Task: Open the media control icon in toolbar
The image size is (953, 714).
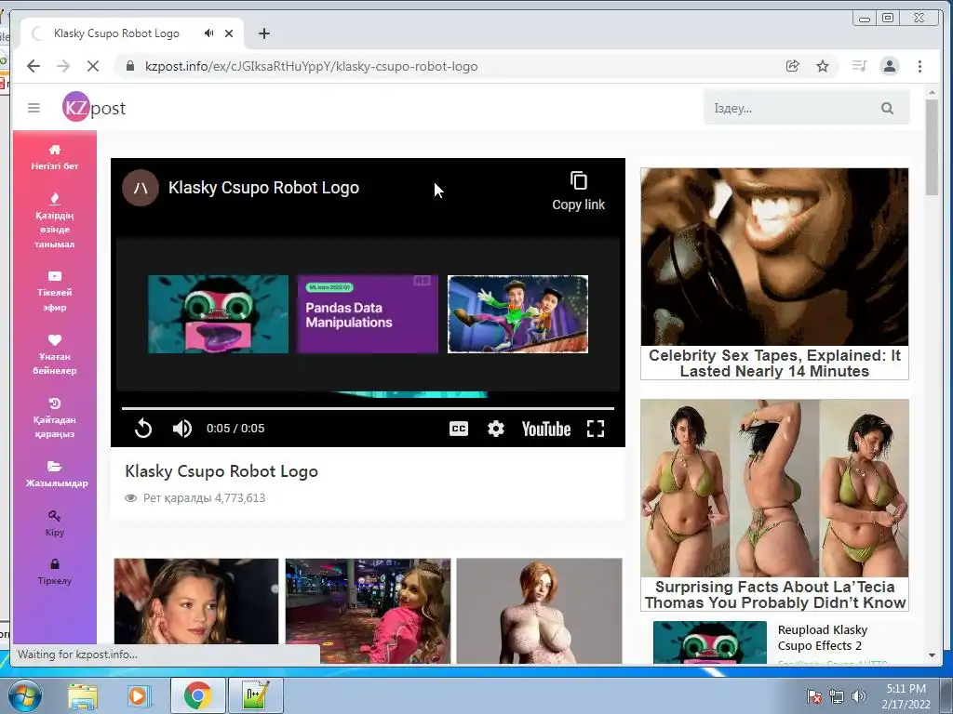Action: pos(859,66)
